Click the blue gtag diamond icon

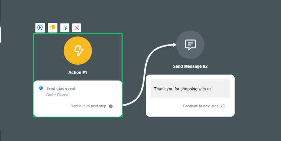point(41,88)
